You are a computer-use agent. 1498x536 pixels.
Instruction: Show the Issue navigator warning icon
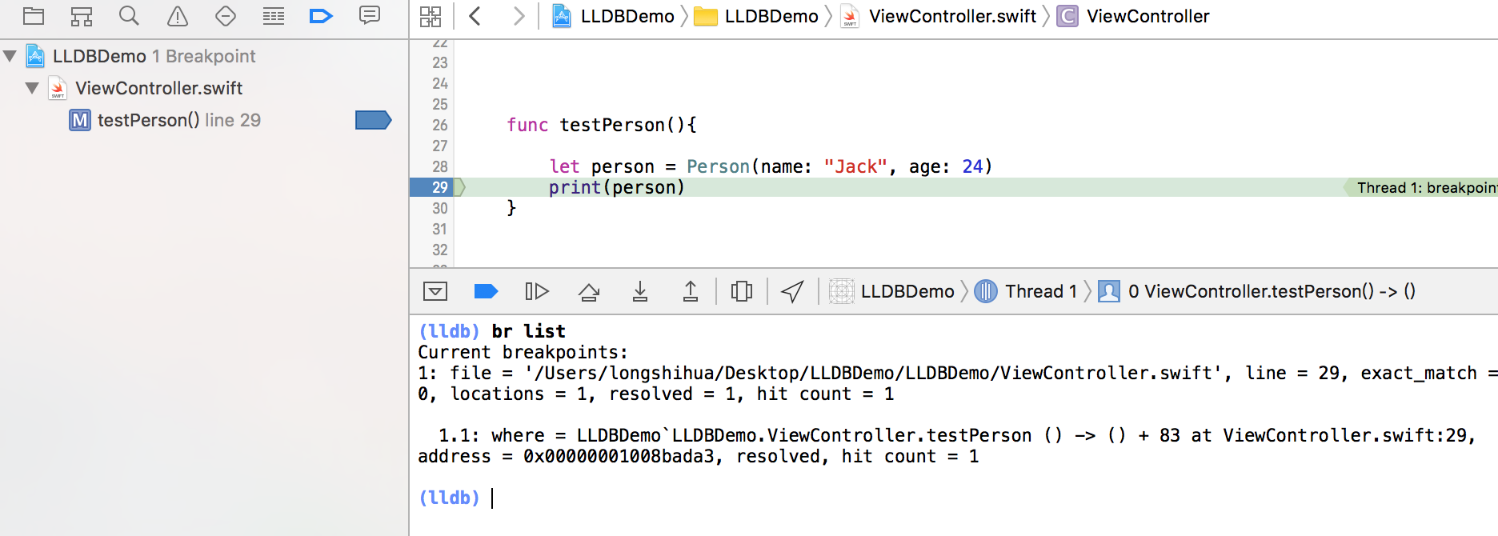178,16
